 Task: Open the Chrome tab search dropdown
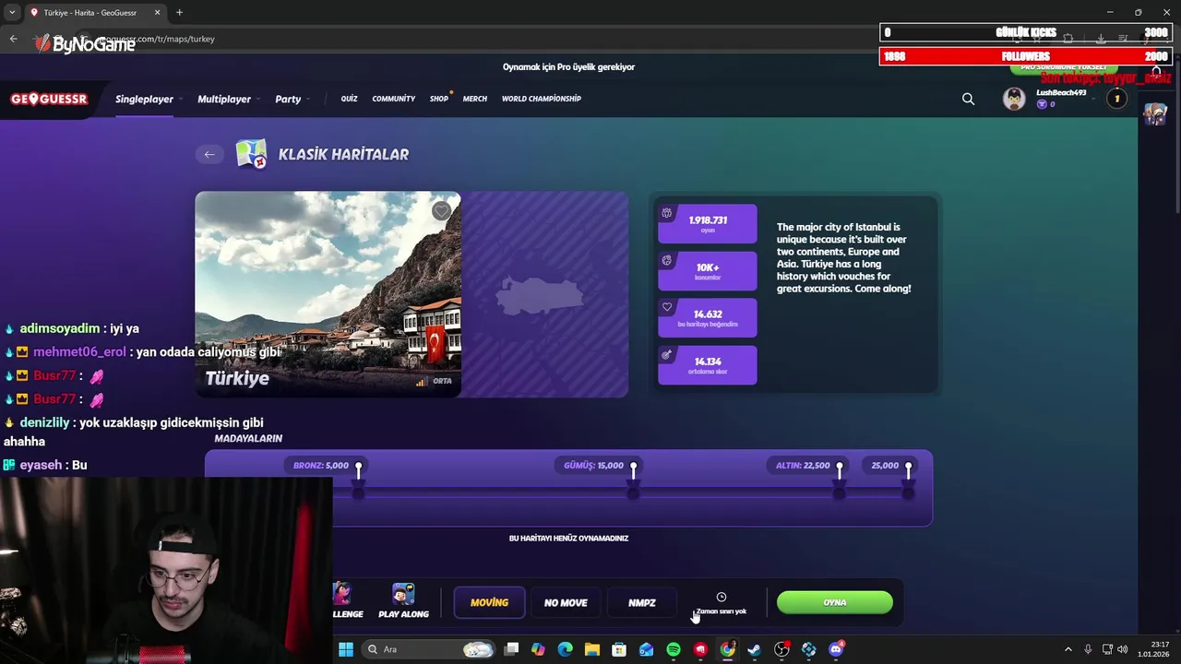click(x=12, y=12)
